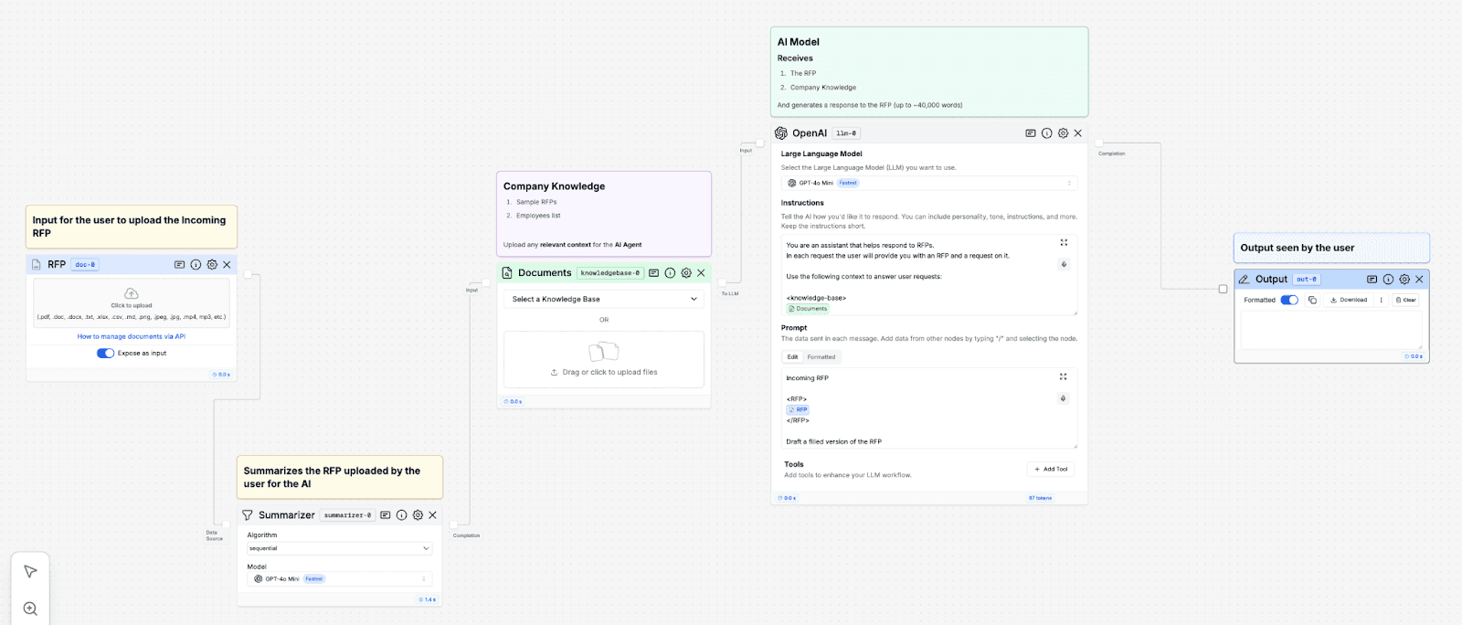Click inside the Instructions text box
This screenshot has height=625, width=1462.
(x=929, y=276)
